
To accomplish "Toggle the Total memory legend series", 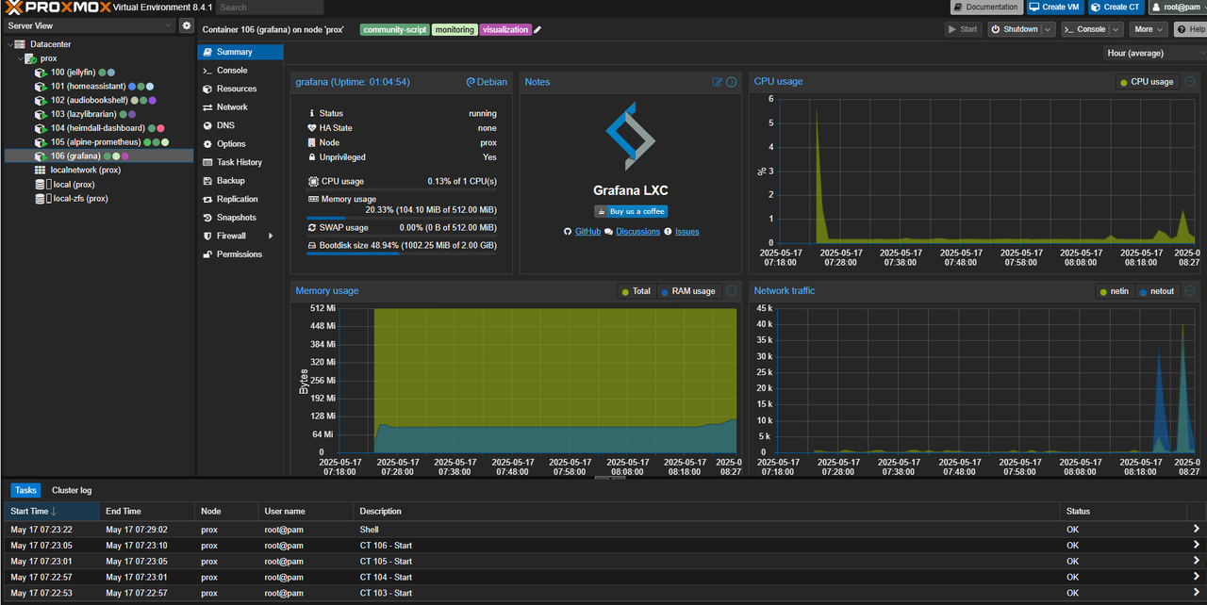I will pos(636,291).
